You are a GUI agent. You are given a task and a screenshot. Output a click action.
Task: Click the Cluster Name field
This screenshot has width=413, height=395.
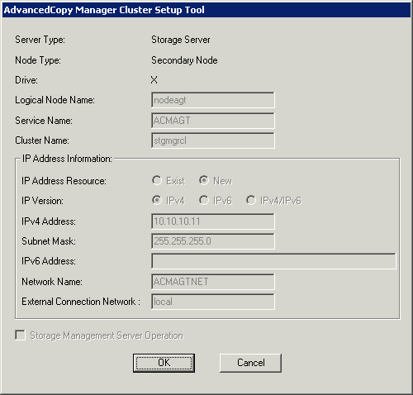(x=213, y=140)
